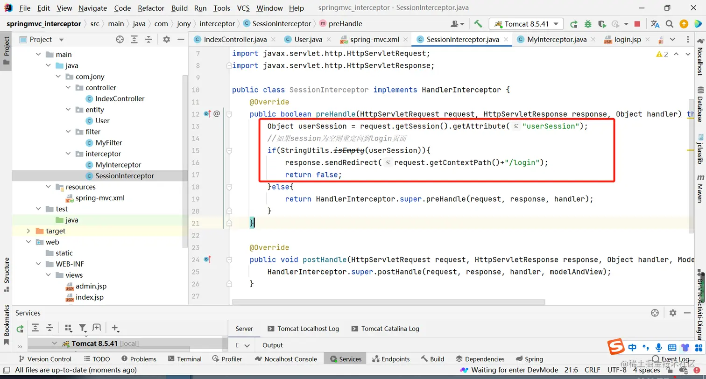Screen dimensions: 706x379
Task: Open the Endpoints tool window
Action: (391, 359)
